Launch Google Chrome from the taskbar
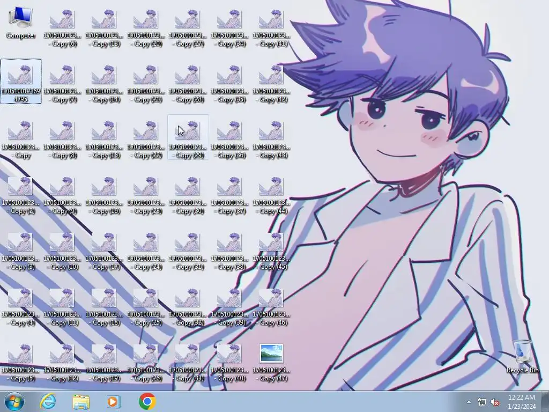 pos(147,401)
